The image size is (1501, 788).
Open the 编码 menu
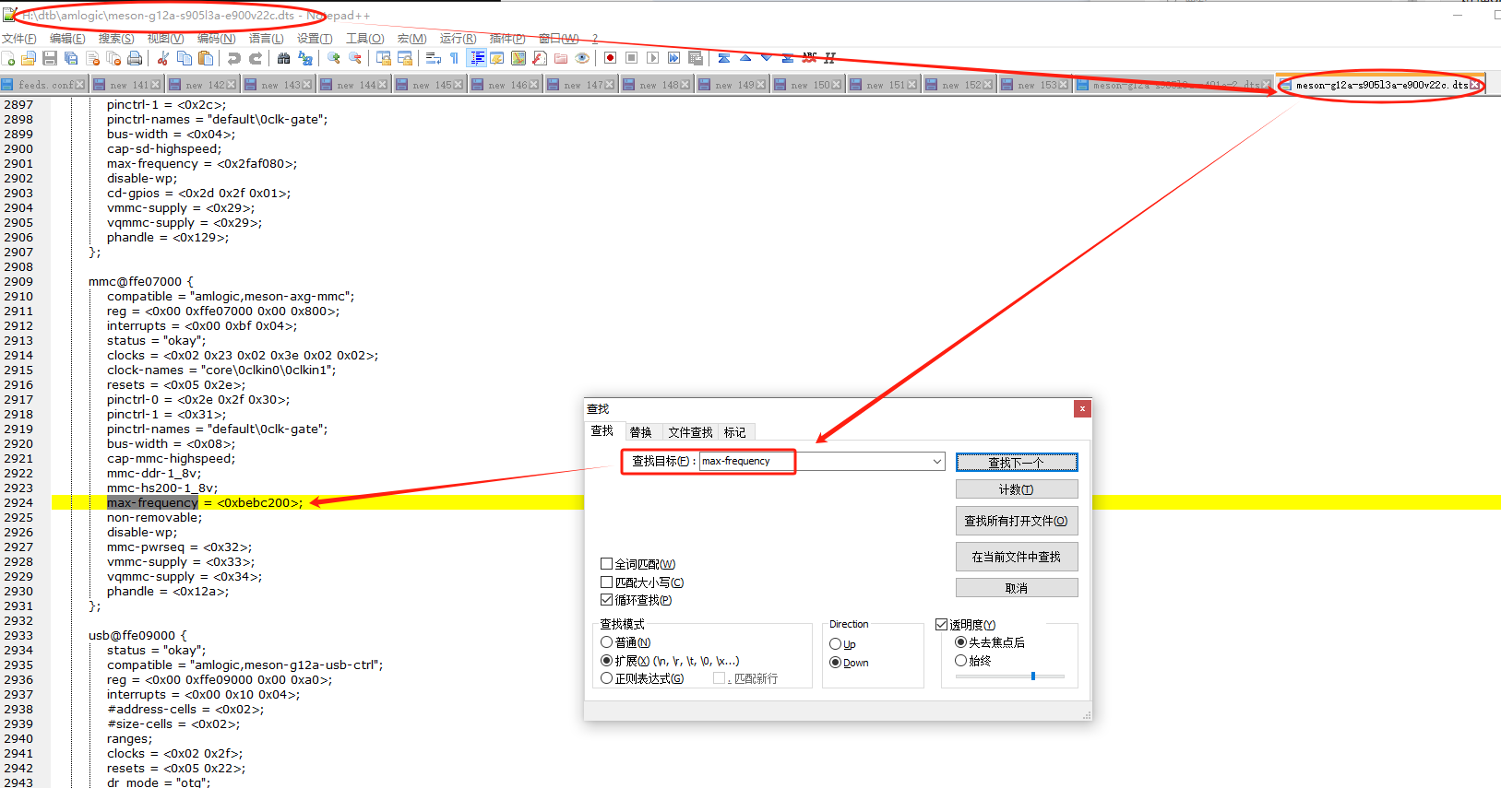coord(216,38)
